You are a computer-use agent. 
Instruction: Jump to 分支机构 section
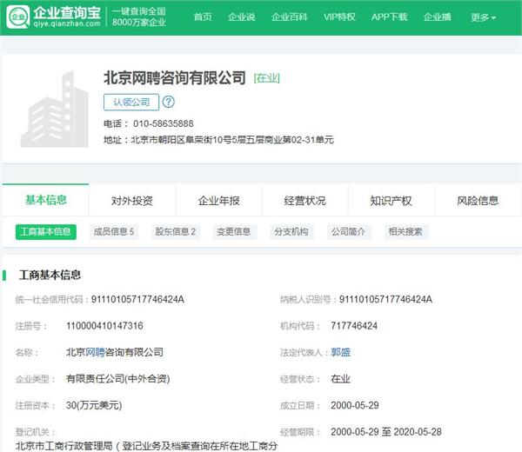291,232
